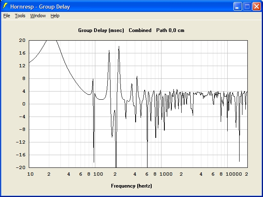Open the Window menu
This screenshot has width=263, height=197.
pos(38,16)
